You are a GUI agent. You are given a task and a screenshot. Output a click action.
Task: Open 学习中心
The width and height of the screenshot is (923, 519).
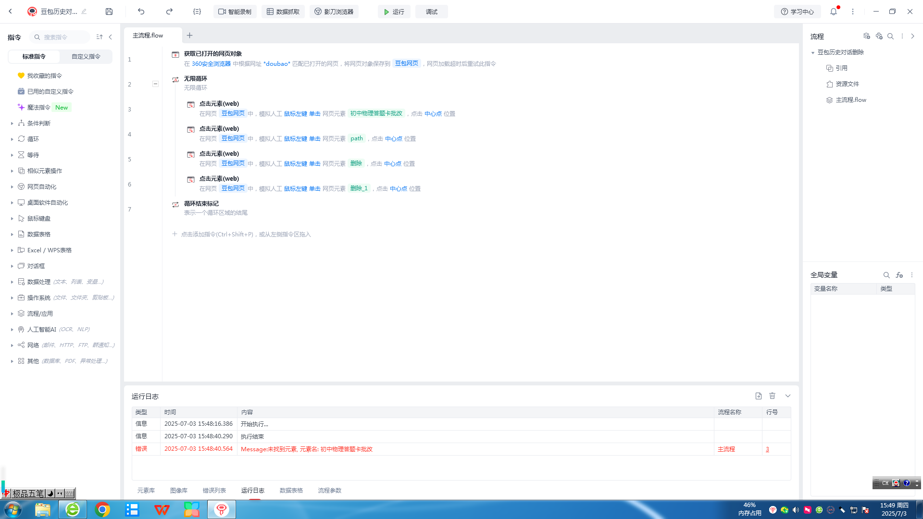(x=798, y=12)
